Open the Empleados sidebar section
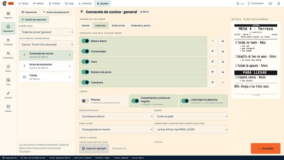 point(8,55)
